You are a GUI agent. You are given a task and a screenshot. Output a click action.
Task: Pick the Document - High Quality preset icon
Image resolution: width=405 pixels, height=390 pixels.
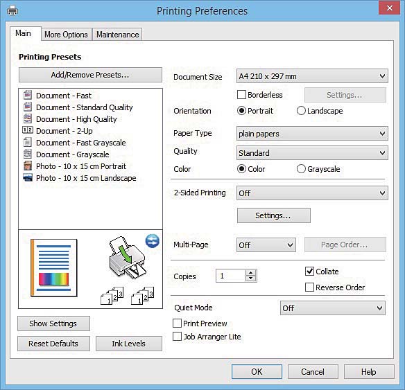(28, 118)
